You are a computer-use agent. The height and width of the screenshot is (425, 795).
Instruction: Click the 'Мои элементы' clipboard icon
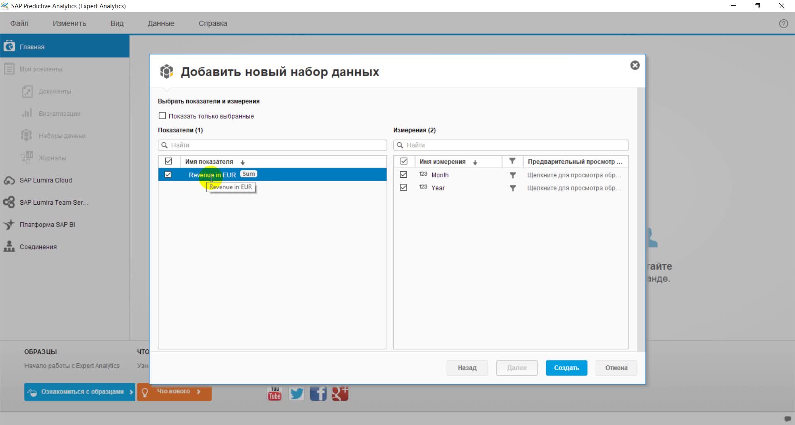point(9,68)
